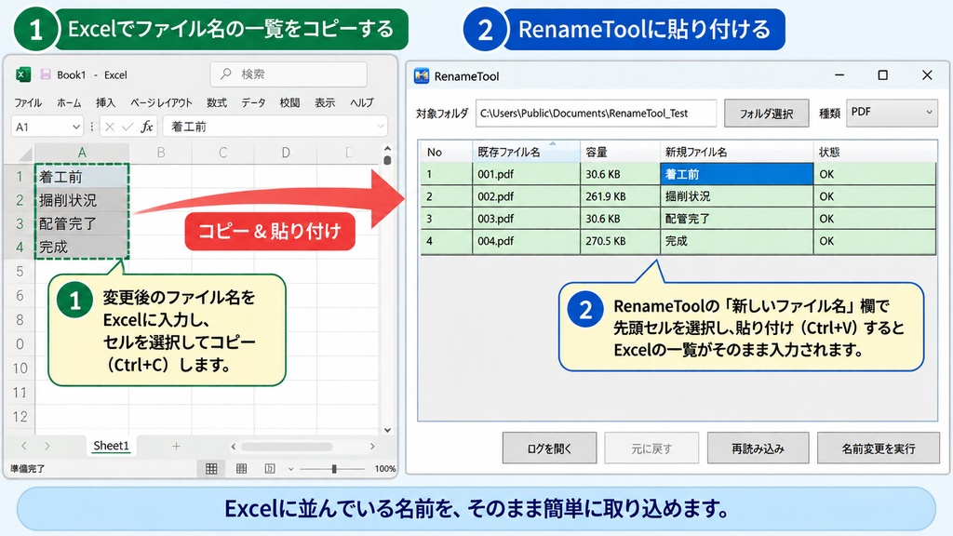Click column C header in Excel
953x536 pixels.
pyautogui.click(x=223, y=153)
